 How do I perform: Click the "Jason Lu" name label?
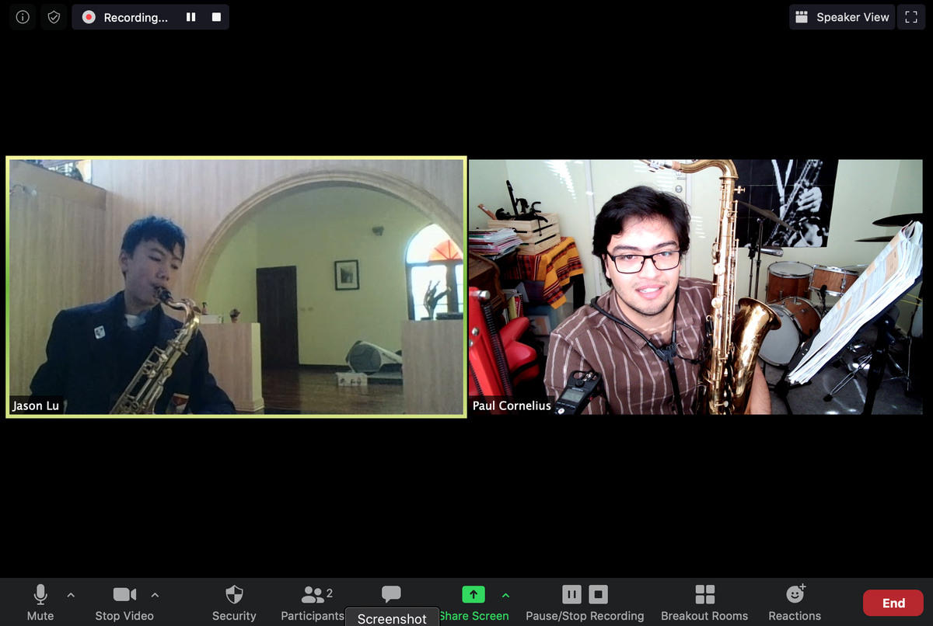(36, 405)
